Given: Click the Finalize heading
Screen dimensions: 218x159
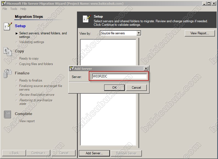Looking at the screenshot, I should pyautogui.click(x=22, y=73).
